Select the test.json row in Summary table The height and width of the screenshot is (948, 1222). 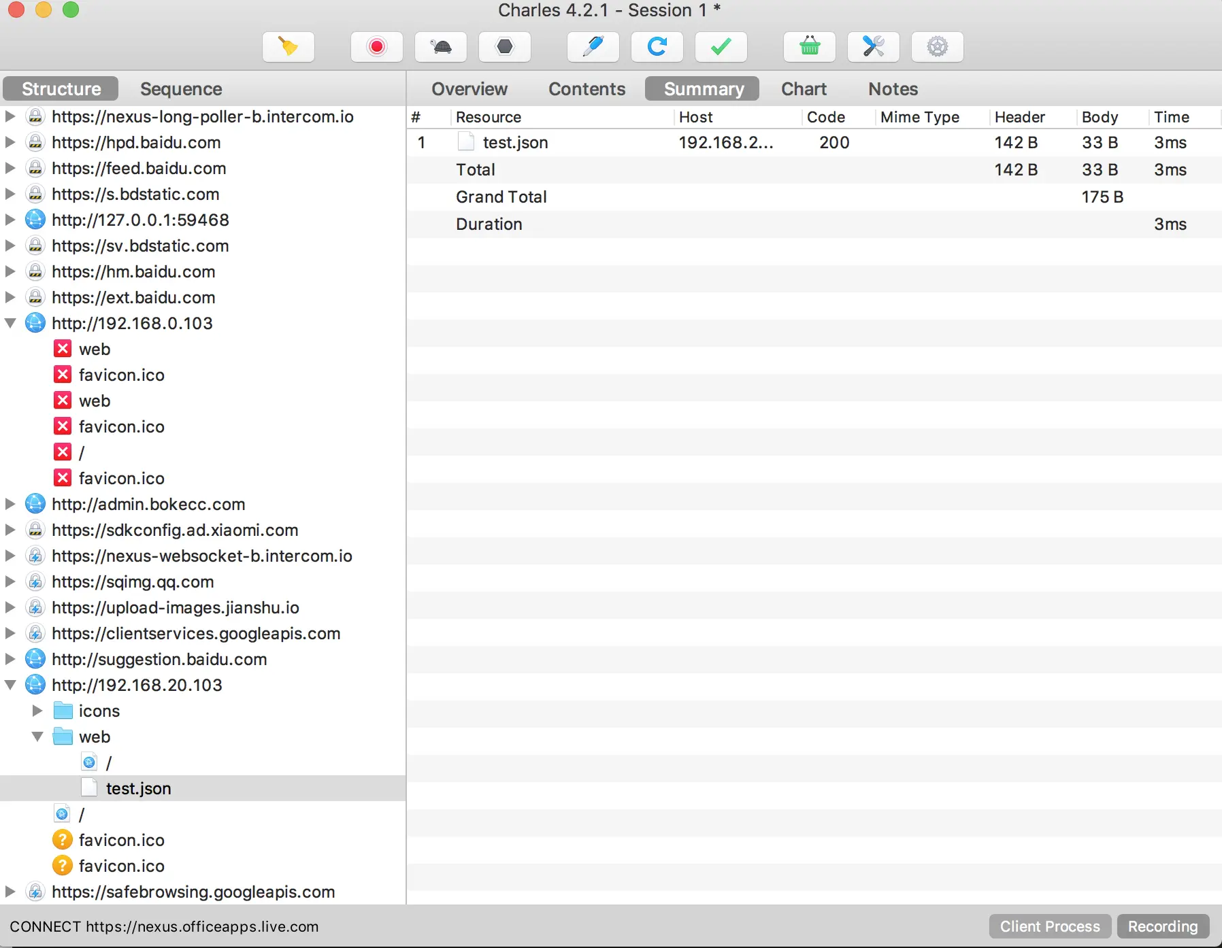pos(814,142)
